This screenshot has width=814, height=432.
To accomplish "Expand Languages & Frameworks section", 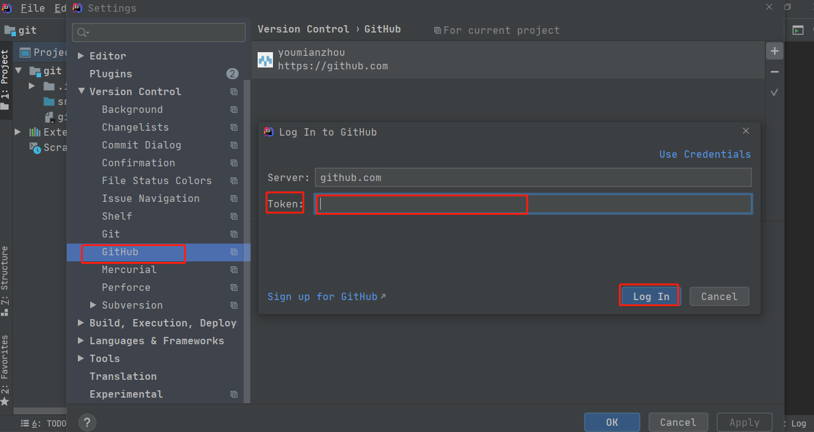I will click(81, 341).
